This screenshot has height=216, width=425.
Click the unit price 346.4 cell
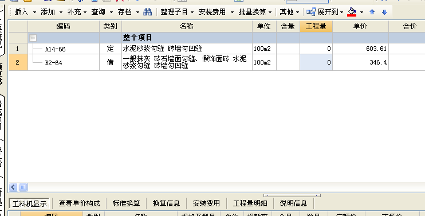point(360,62)
